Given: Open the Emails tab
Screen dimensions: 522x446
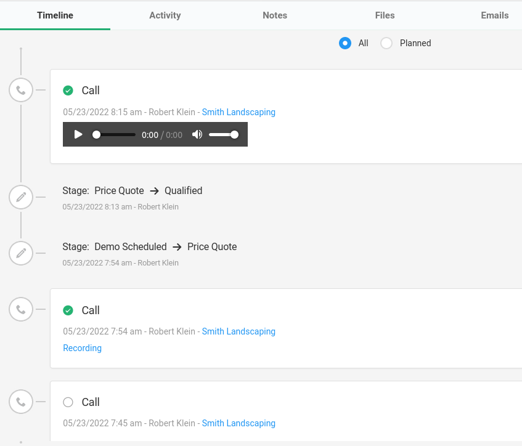Looking at the screenshot, I should coord(494,15).
